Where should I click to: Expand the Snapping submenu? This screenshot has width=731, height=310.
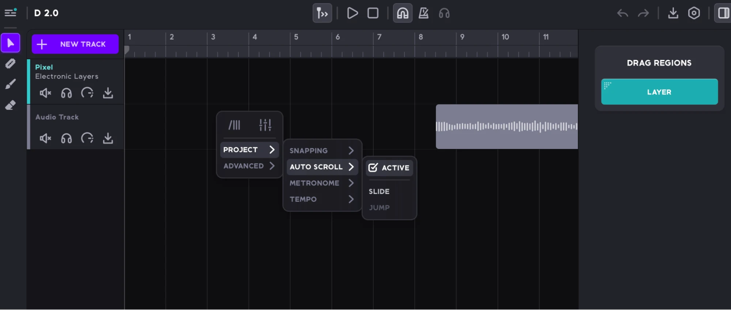click(321, 150)
